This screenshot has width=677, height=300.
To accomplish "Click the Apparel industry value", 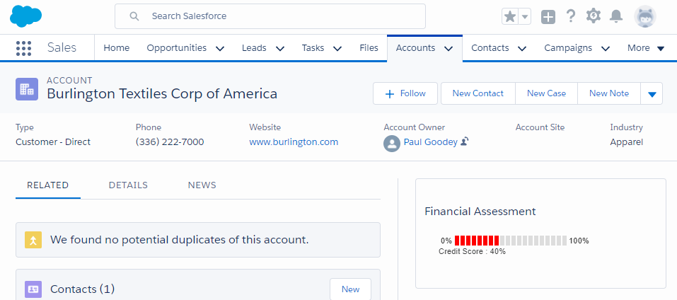I will [627, 142].
